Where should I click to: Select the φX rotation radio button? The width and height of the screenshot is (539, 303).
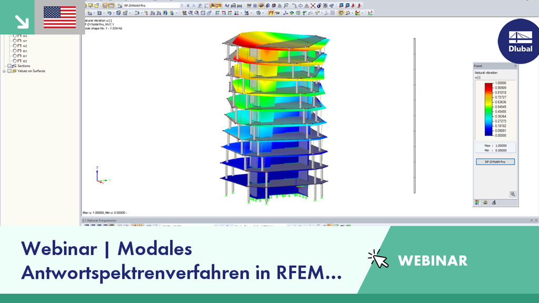15,51
